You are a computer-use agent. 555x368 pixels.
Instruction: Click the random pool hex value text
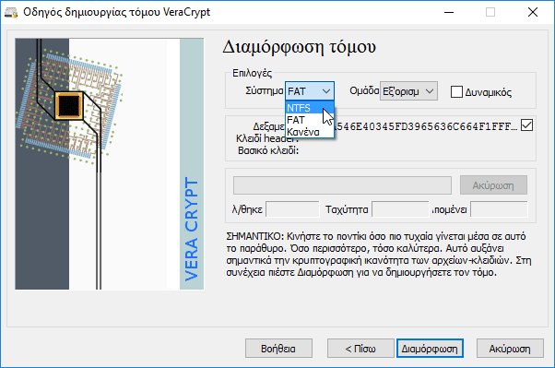tap(426, 126)
